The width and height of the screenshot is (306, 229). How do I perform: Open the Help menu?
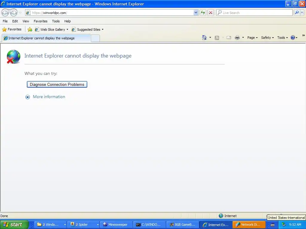tap(67, 21)
